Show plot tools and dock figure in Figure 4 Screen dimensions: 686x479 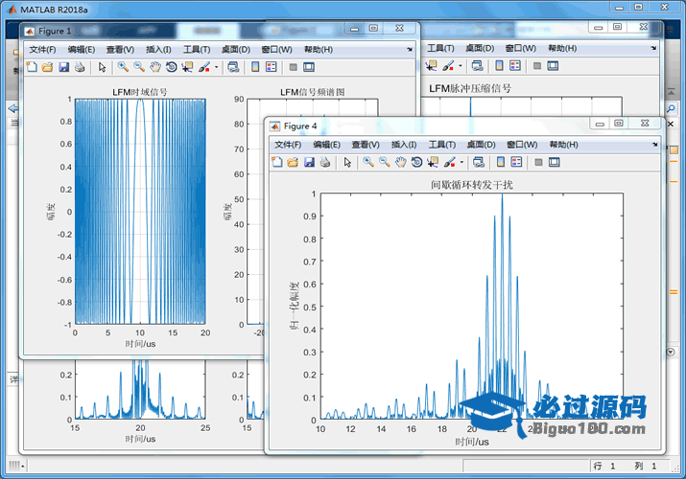556,162
